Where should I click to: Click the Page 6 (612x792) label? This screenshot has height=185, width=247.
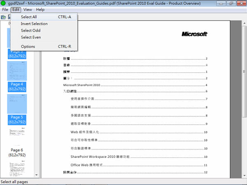17,153
